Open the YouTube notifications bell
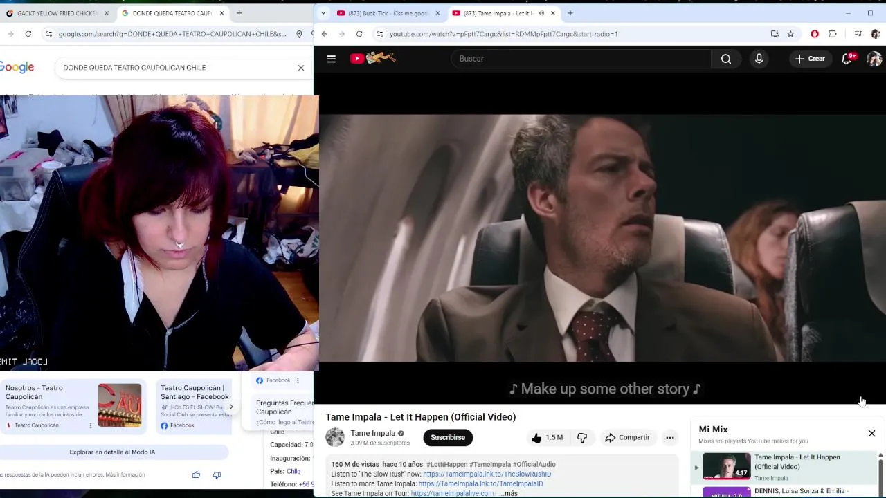The width and height of the screenshot is (886, 498). pyautogui.click(x=847, y=59)
